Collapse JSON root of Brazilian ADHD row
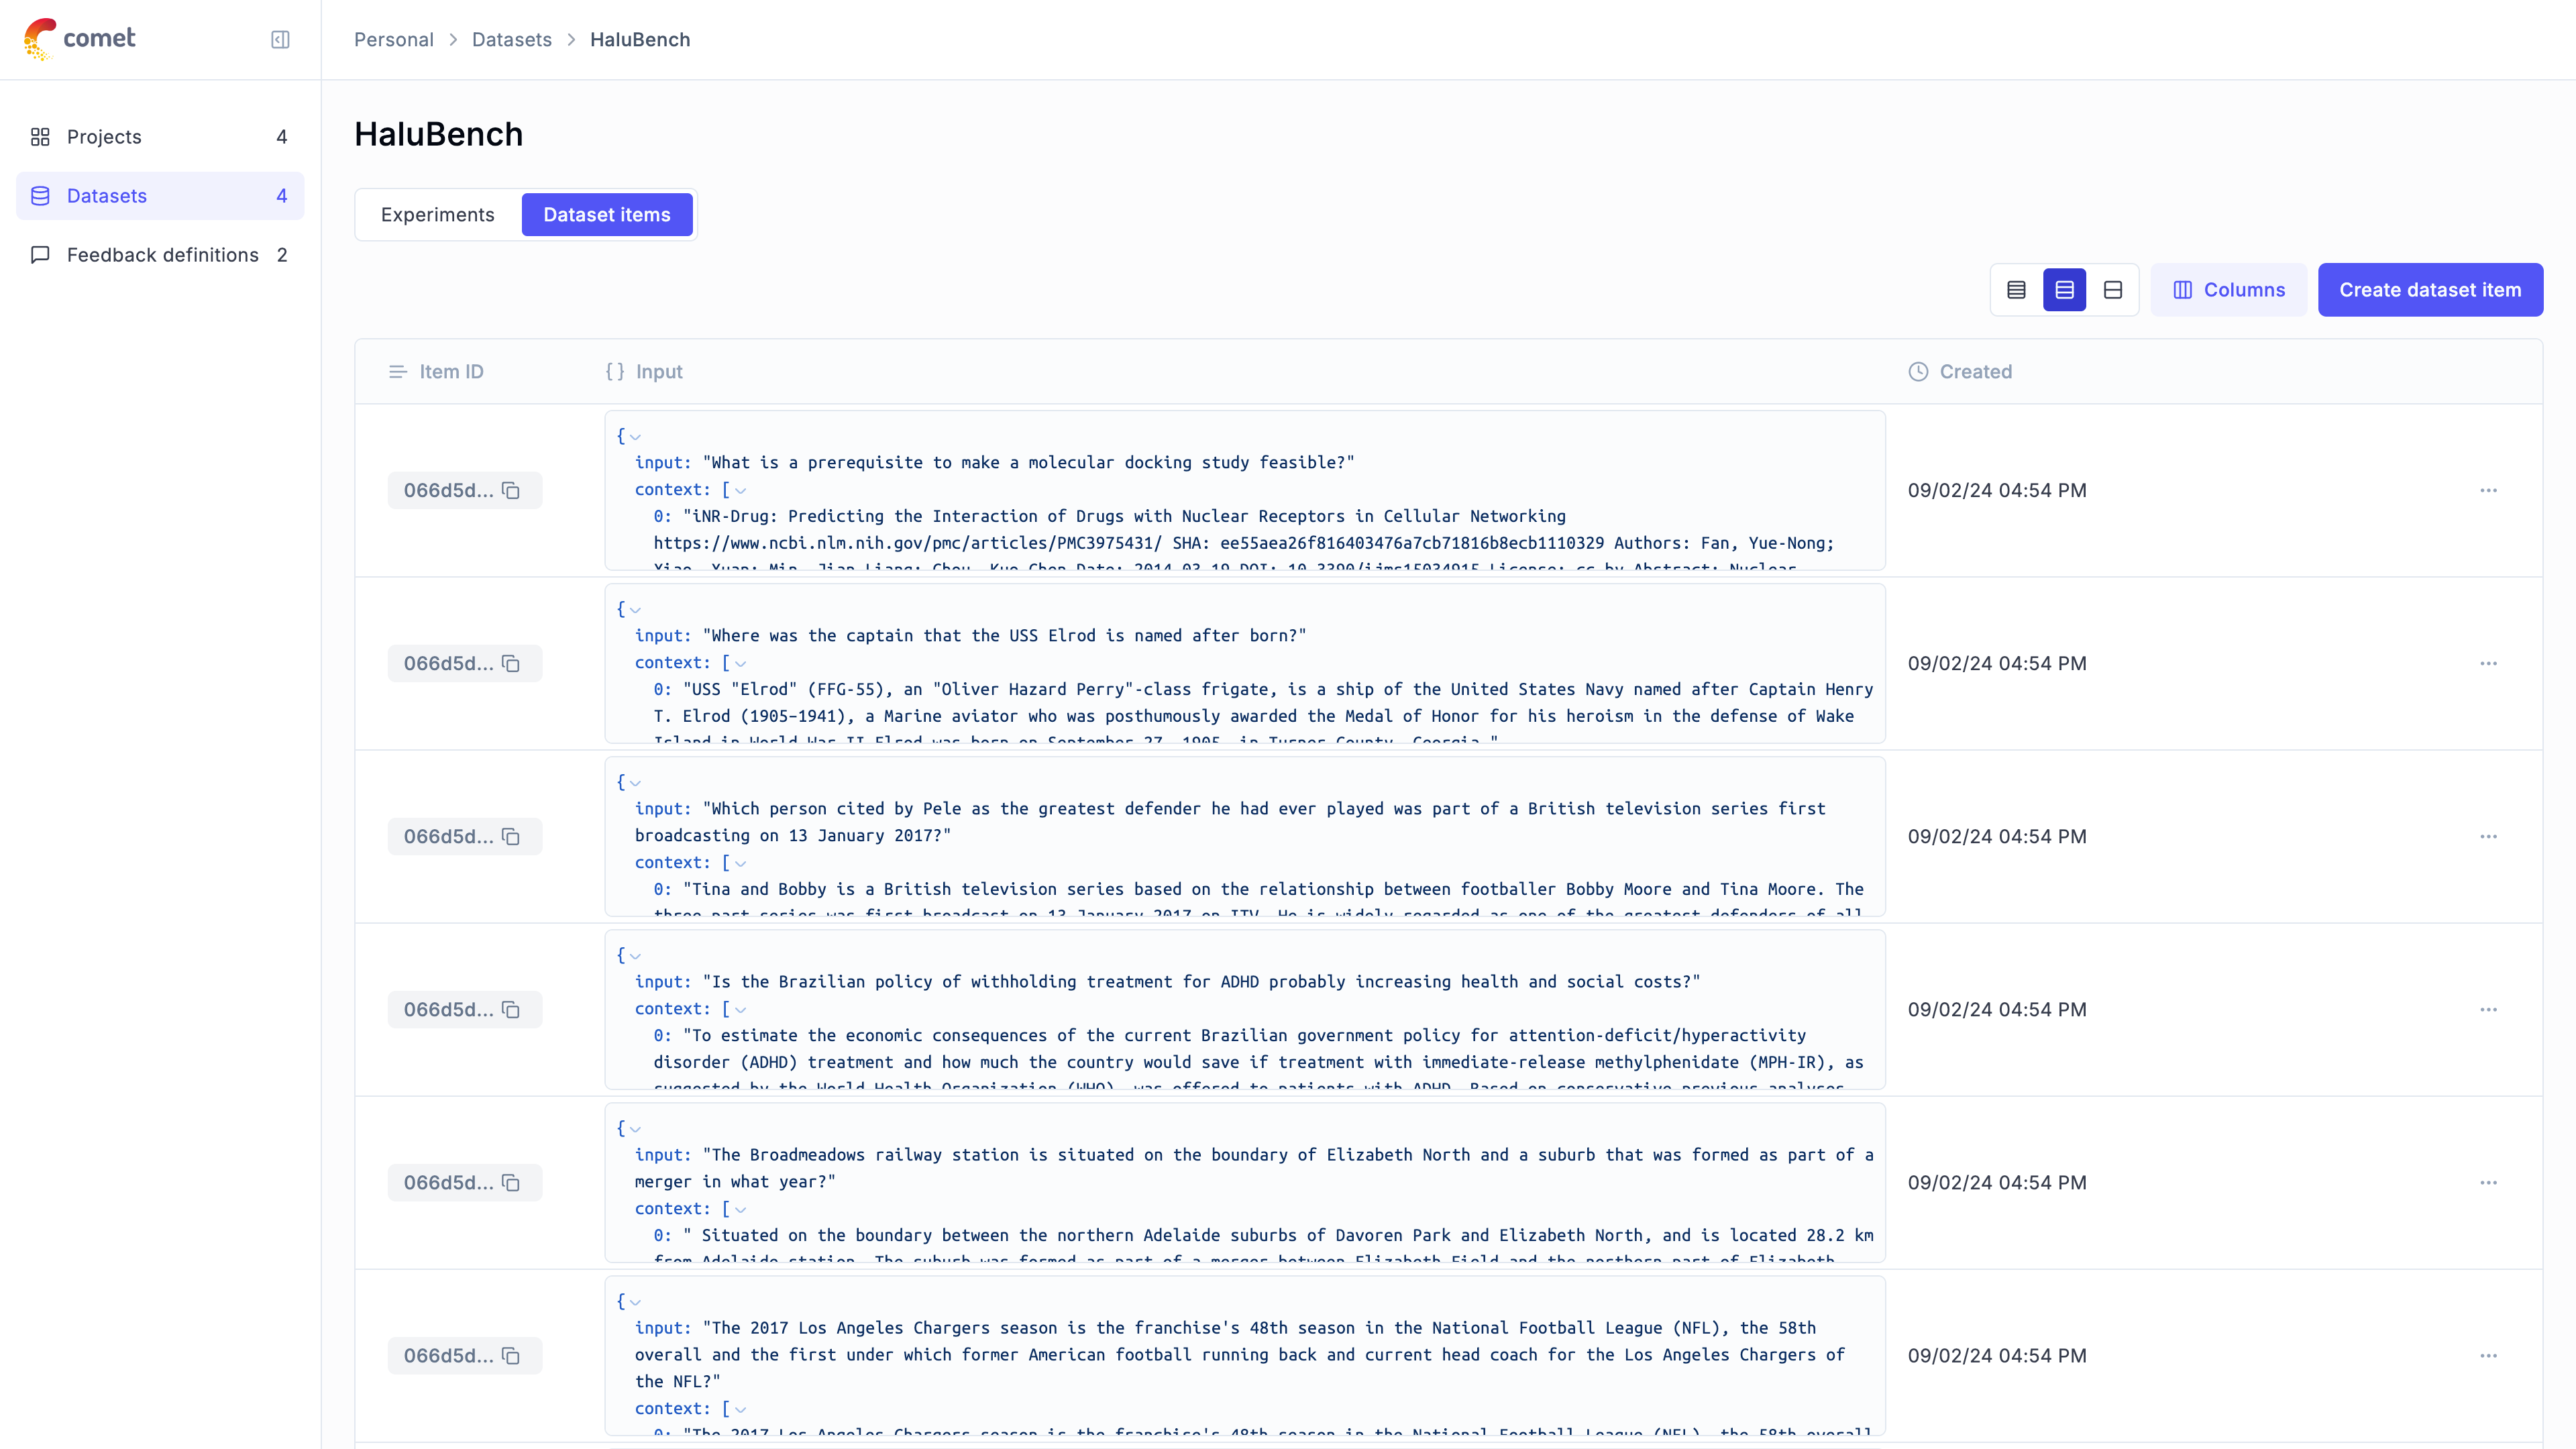 point(635,956)
